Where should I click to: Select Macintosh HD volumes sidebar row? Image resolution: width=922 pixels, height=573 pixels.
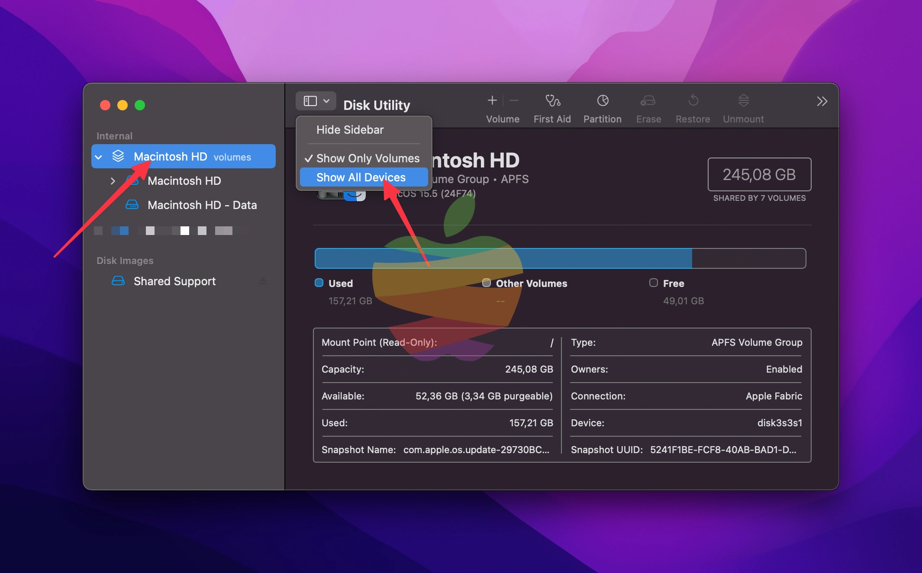point(184,156)
